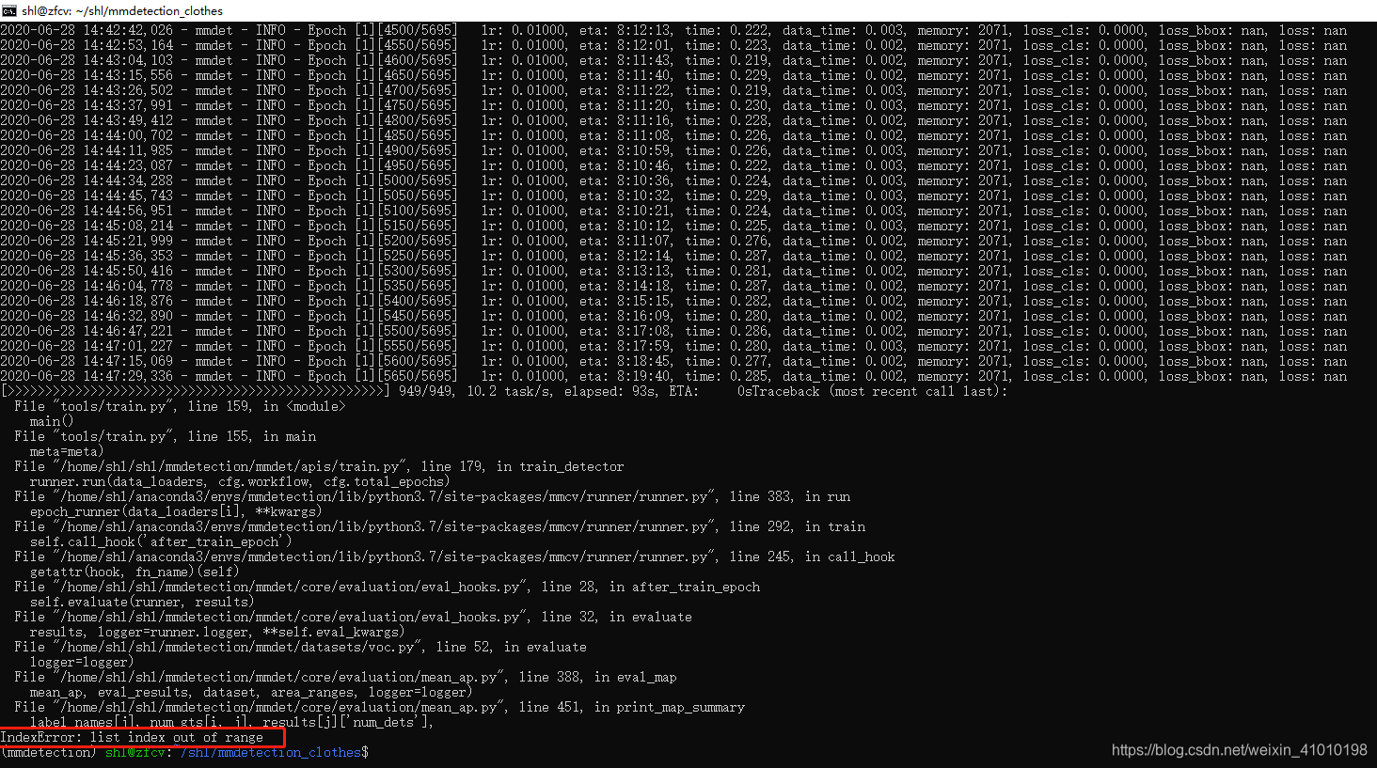Select the log line for Epoch [1][5550/5695]
Viewport: 1377px width, 768px height.
pos(673,346)
